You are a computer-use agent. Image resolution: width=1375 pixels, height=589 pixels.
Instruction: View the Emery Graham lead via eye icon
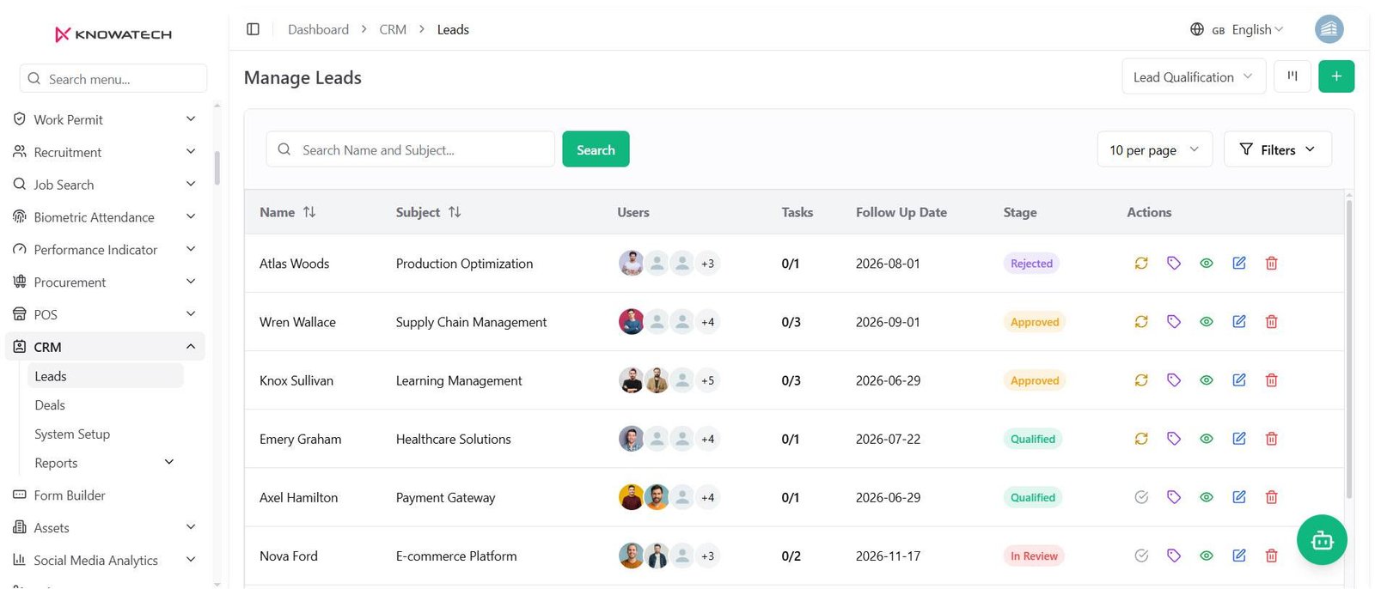tap(1207, 439)
